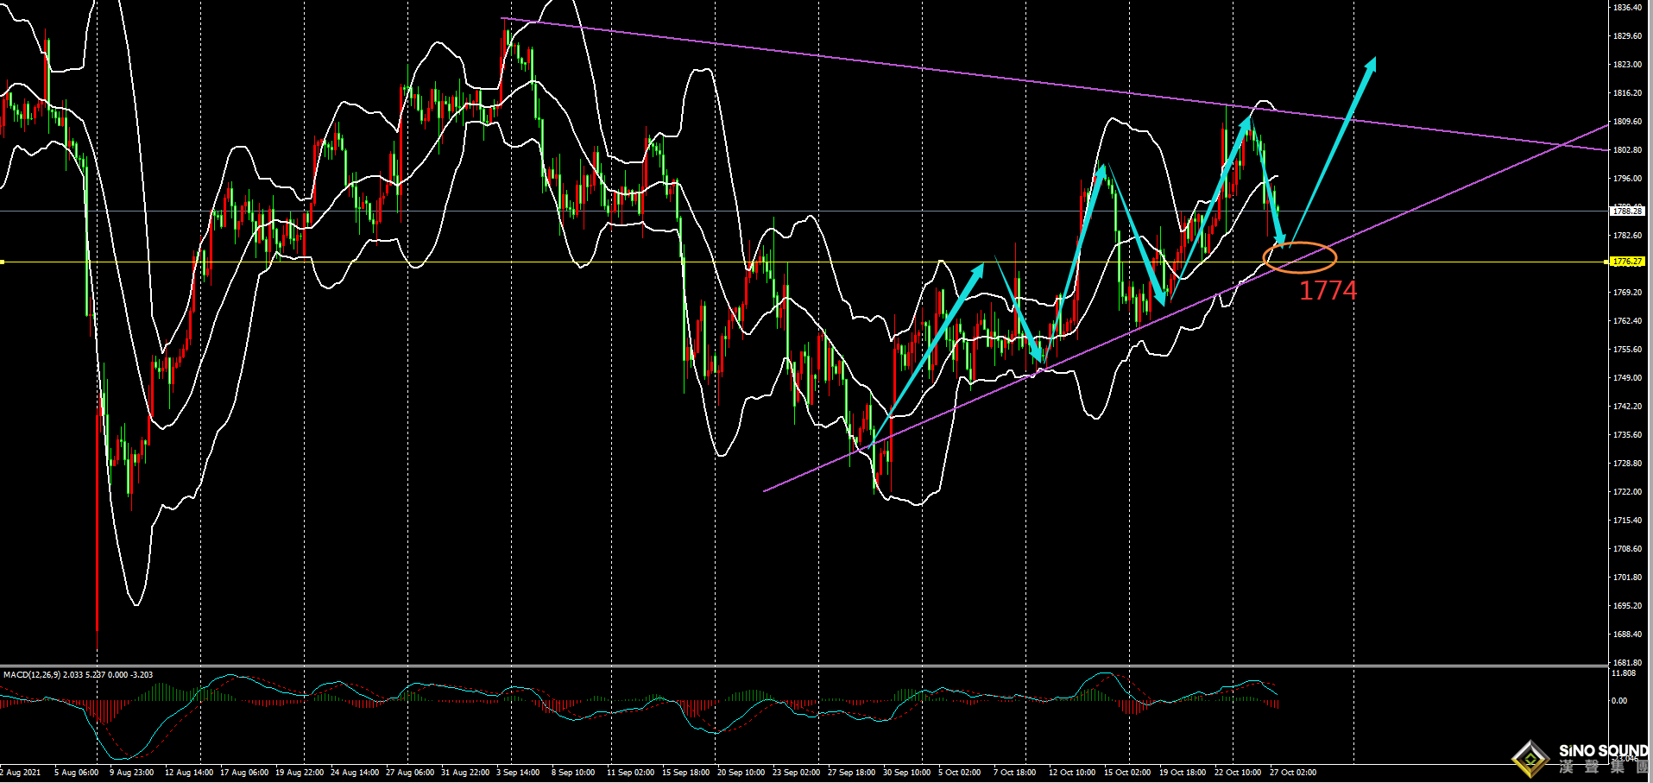Click the 1836.40 level on price scale

pyautogui.click(x=1627, y=8)
